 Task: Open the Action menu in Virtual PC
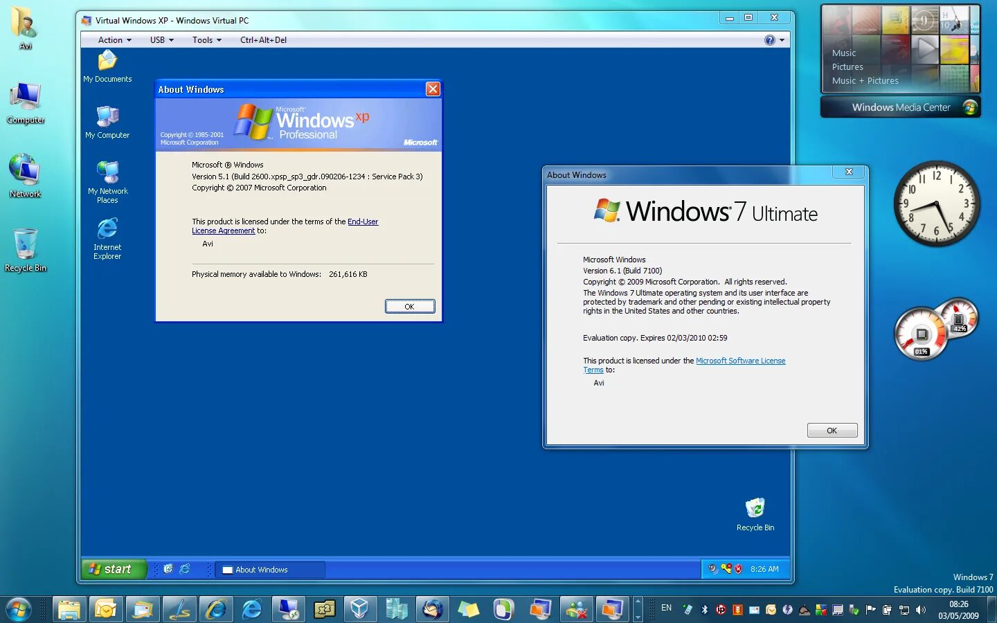[114, 40]
